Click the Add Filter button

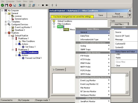point(119,24)
